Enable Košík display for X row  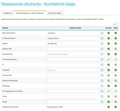point(116,65)
